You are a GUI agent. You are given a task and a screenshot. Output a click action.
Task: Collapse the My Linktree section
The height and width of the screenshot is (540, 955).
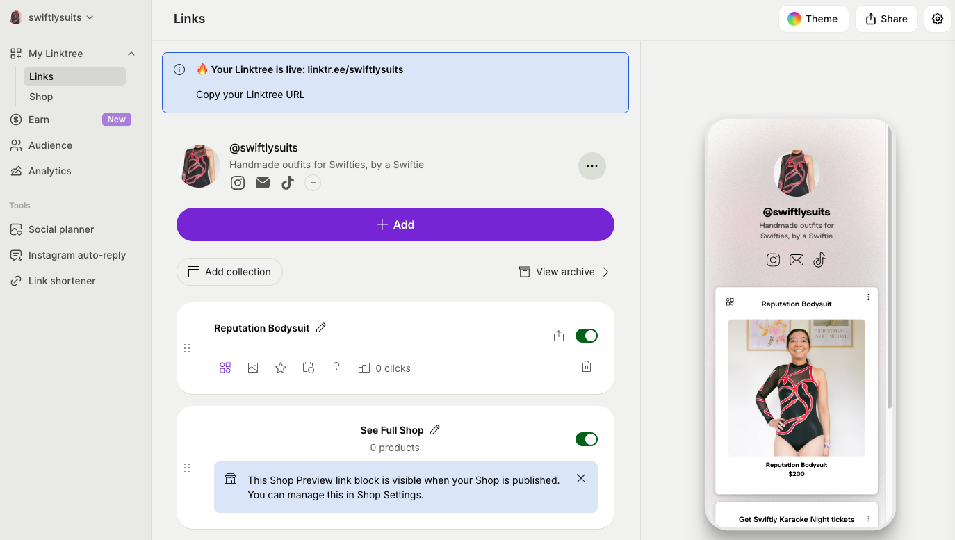pyautogui.click(x=131, y=54)
